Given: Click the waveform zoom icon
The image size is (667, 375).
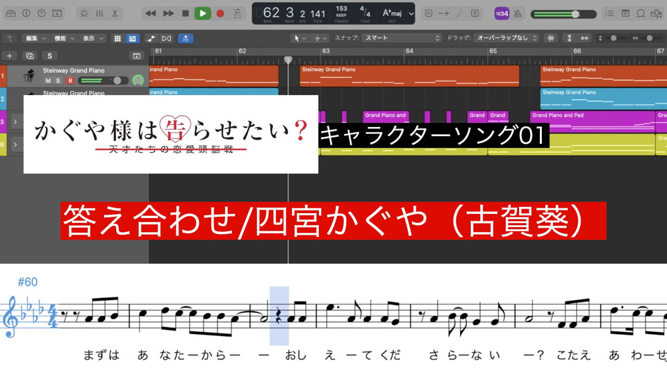Looking at the screenshot, I should point(551,38).
